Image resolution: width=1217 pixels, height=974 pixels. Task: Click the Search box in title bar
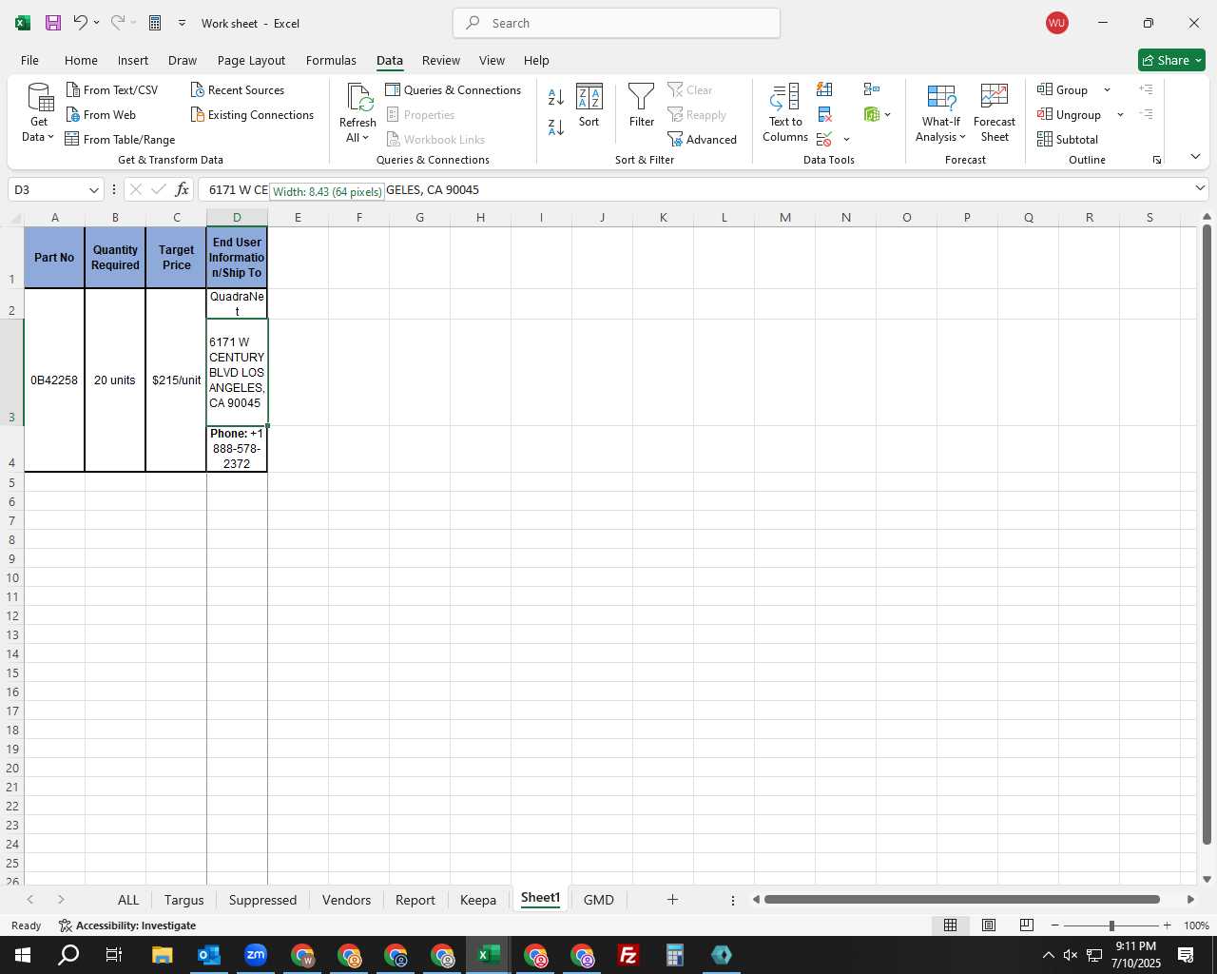click(616, 23)
